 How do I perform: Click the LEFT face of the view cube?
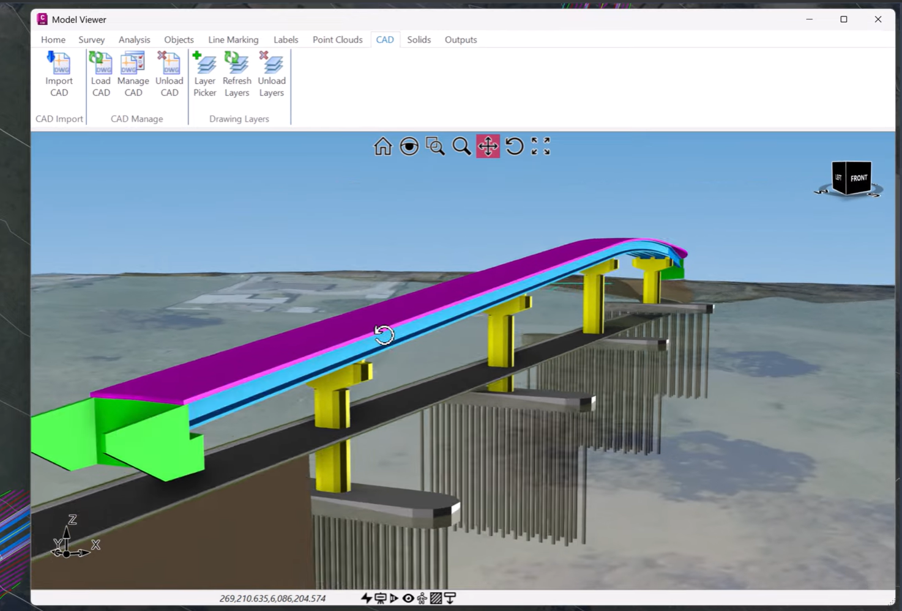pos(839,177)
